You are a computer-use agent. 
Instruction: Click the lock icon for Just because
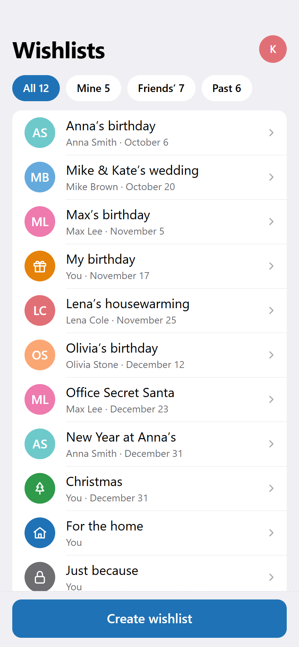40,576
